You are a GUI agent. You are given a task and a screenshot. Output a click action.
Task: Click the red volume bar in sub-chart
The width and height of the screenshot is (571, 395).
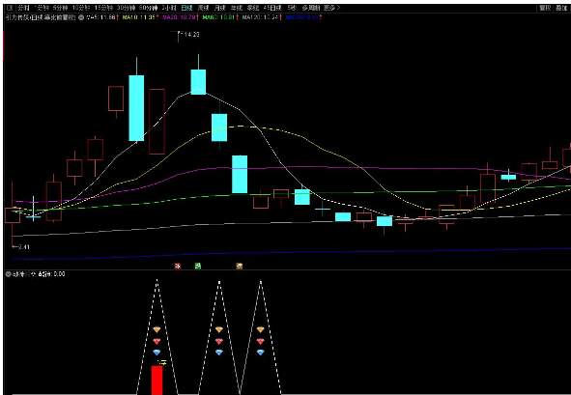pos(157,381)
